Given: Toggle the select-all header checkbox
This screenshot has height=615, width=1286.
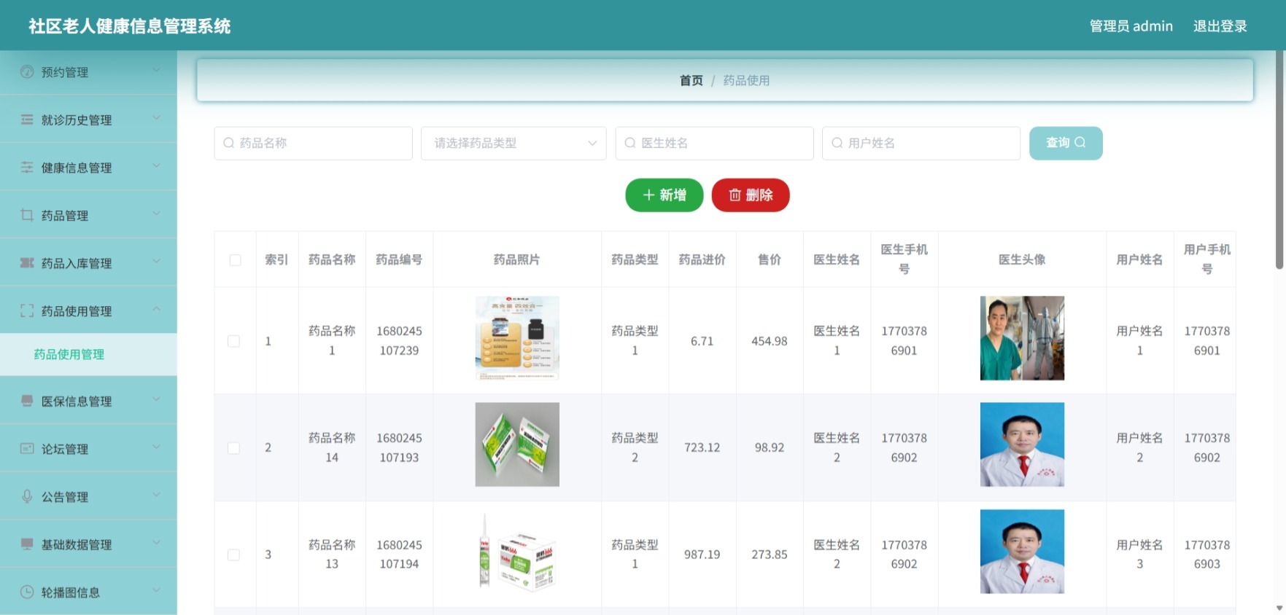Looking at the screenshot, I should pyautogui.click(x=235, y=260).
